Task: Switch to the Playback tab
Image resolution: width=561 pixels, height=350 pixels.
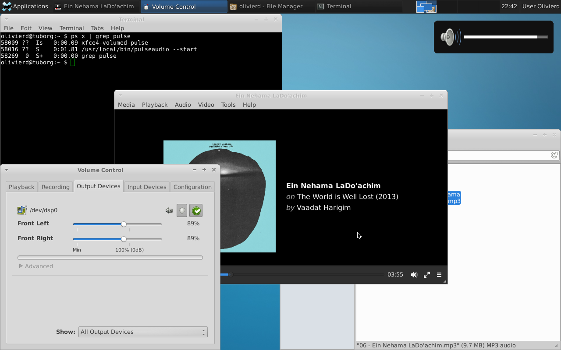Action: point(21,187)
